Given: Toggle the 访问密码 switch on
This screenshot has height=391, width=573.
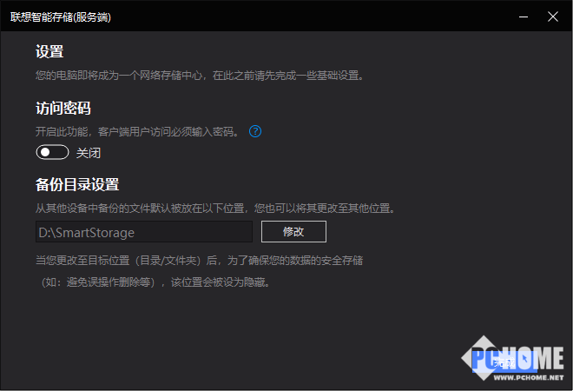Looking at the screenshot, I should [52, 152].
